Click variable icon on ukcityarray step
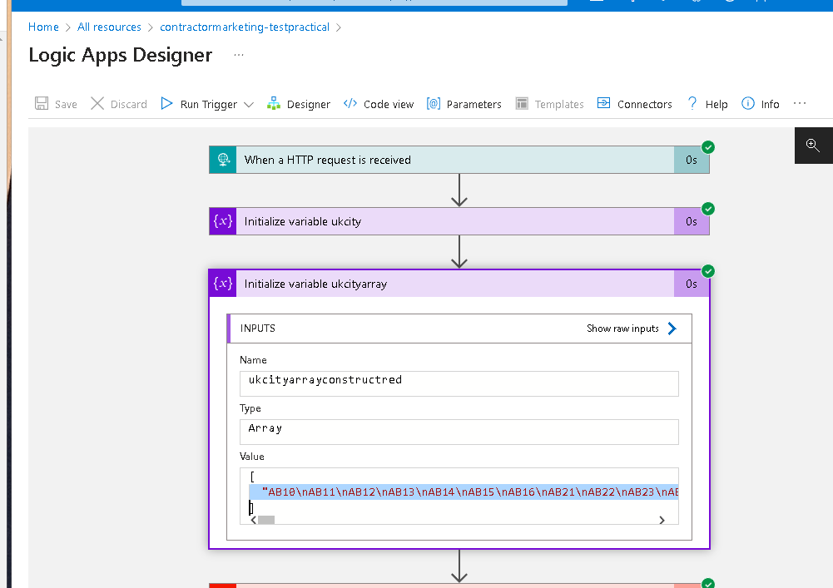 click(223, 284)
